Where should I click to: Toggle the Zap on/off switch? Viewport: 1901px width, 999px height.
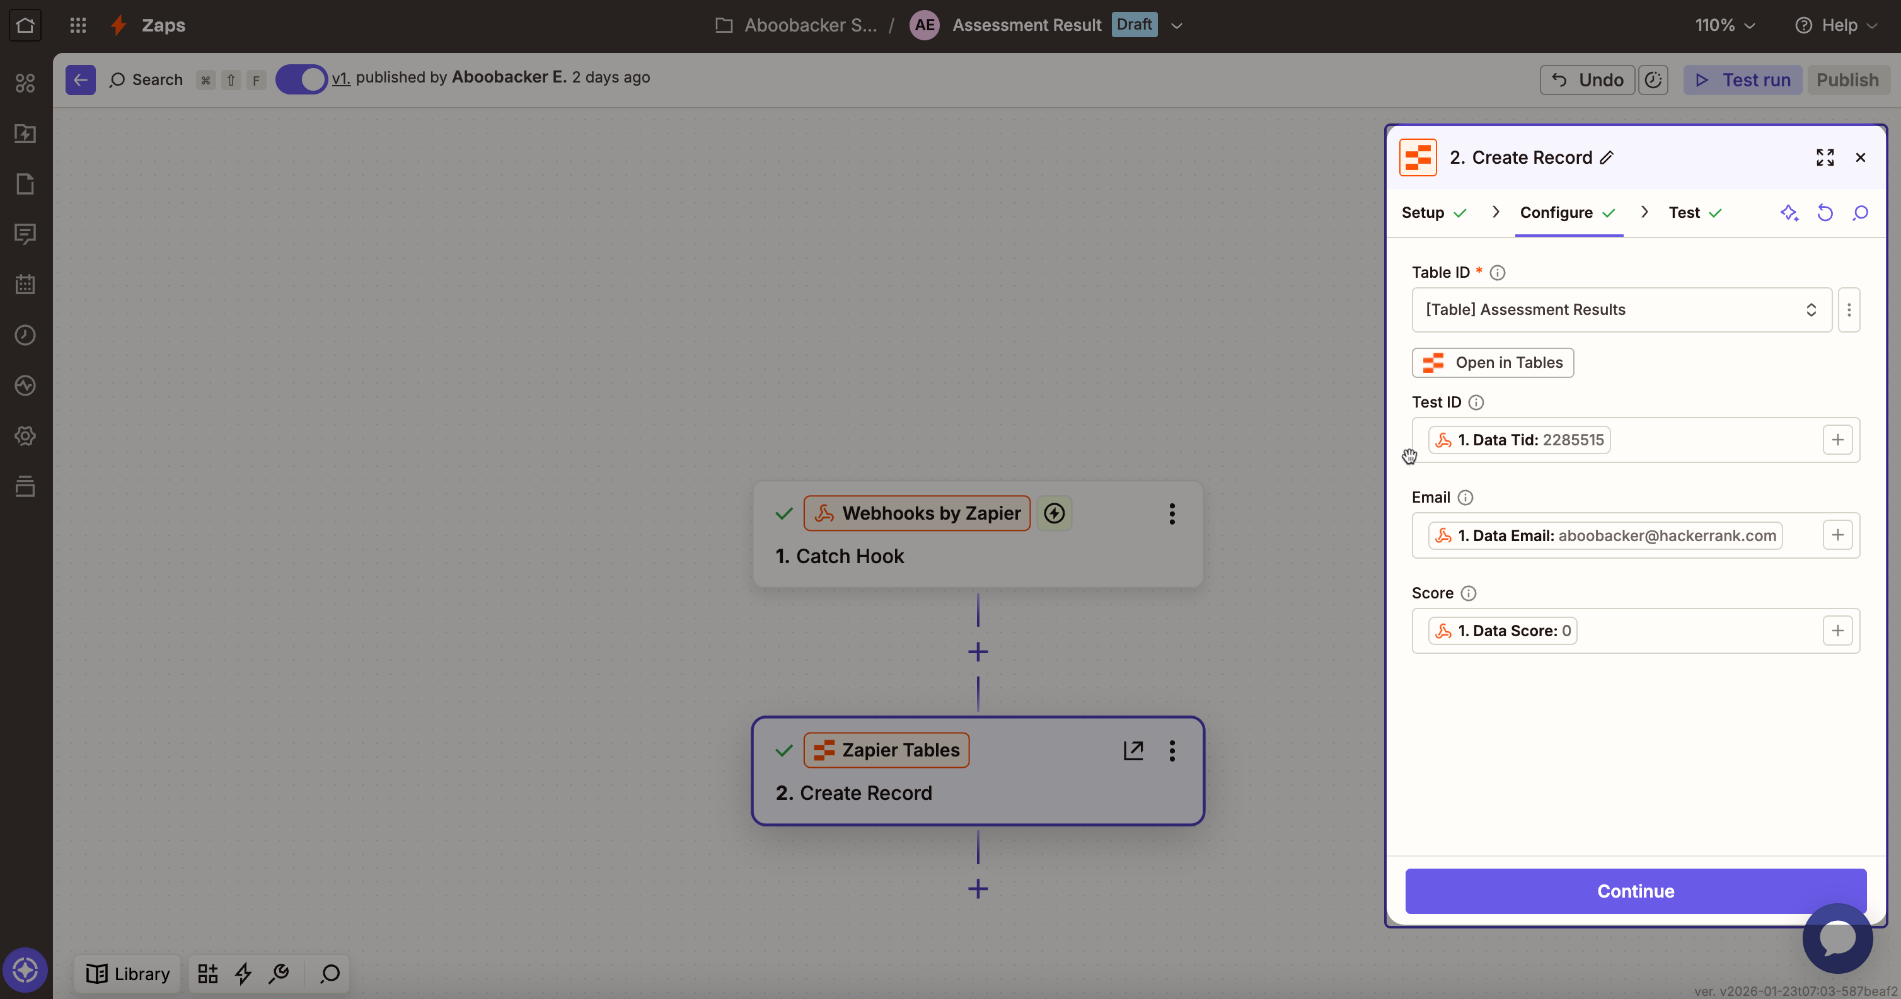point(301,79)
